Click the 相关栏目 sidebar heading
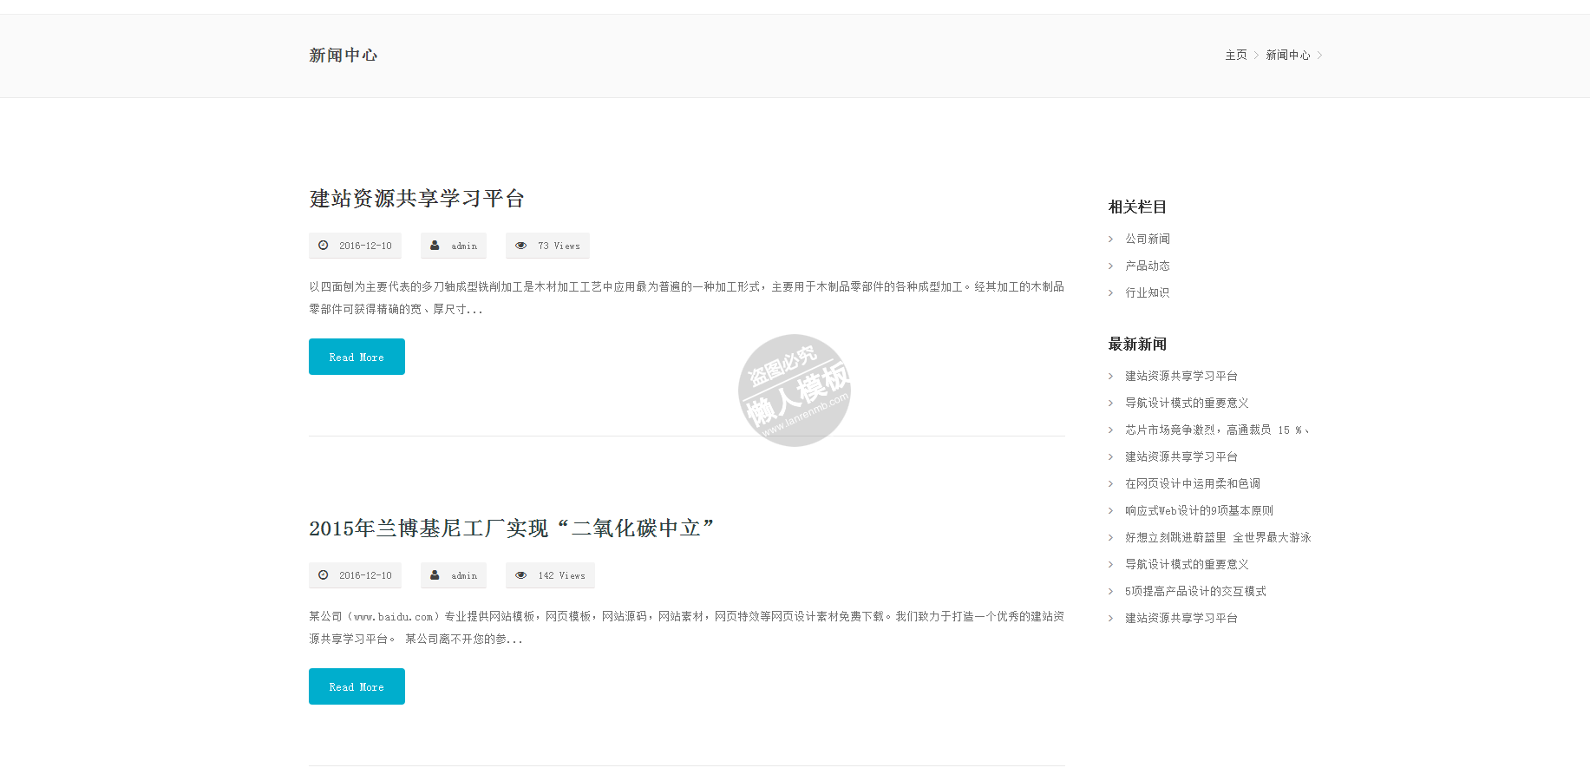Image resolution: width=1590 pixels, height=781 pixels. 1137,207
